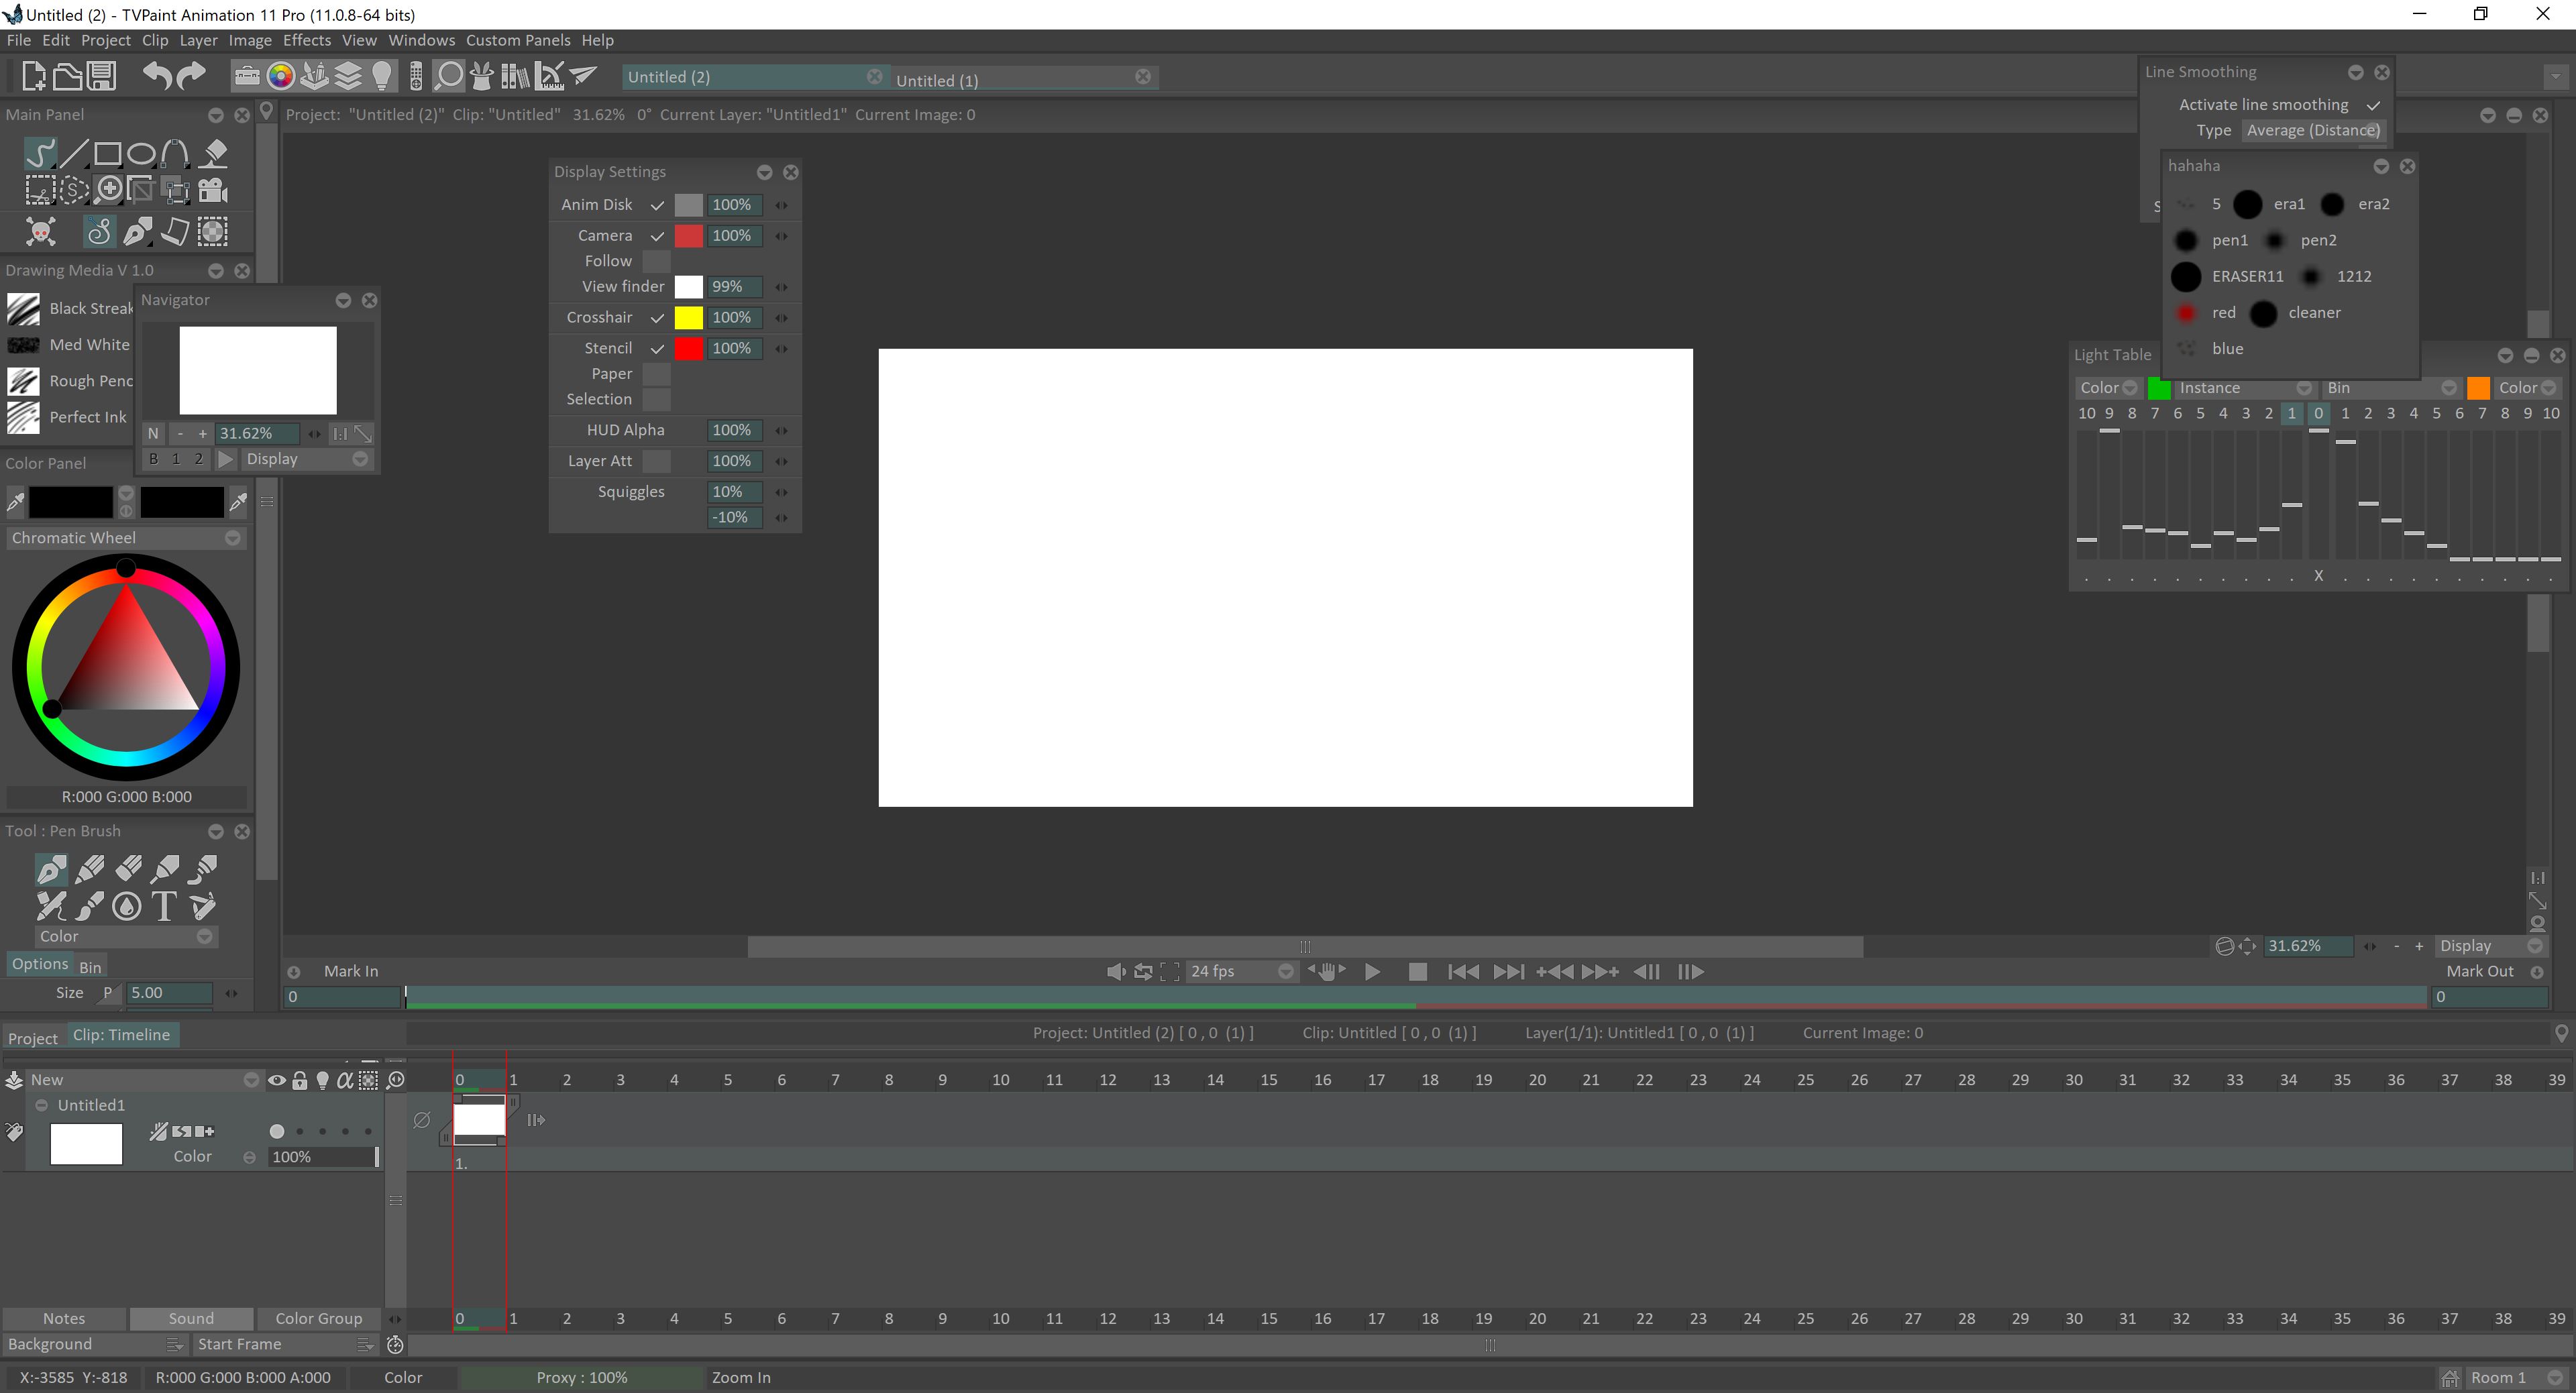
Task: Open the Tool panel Color mode dropdown
Action: (x=126, y=937)
